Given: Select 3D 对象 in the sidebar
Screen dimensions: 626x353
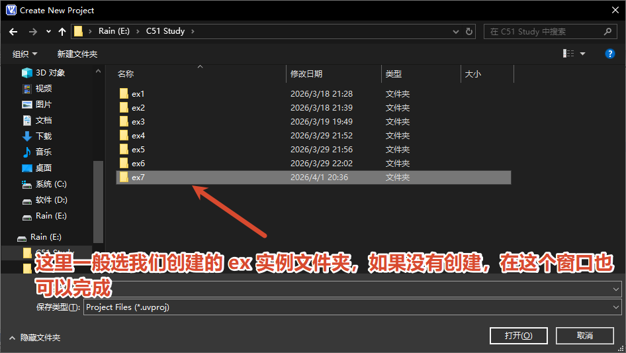Looking at the screenshot, I should (43, 73).
